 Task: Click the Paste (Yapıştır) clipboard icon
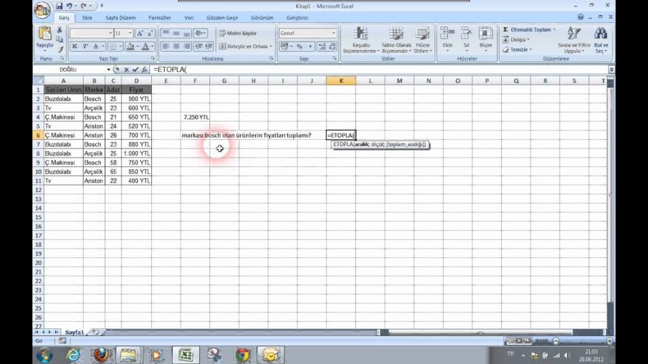coord(45,35)
